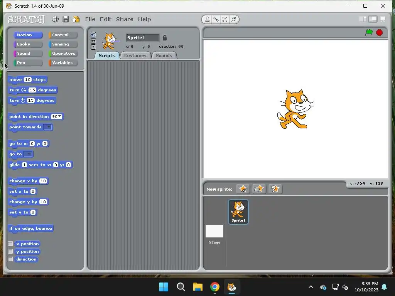
Task: Open the Edit menu
Action: point(106,19)
